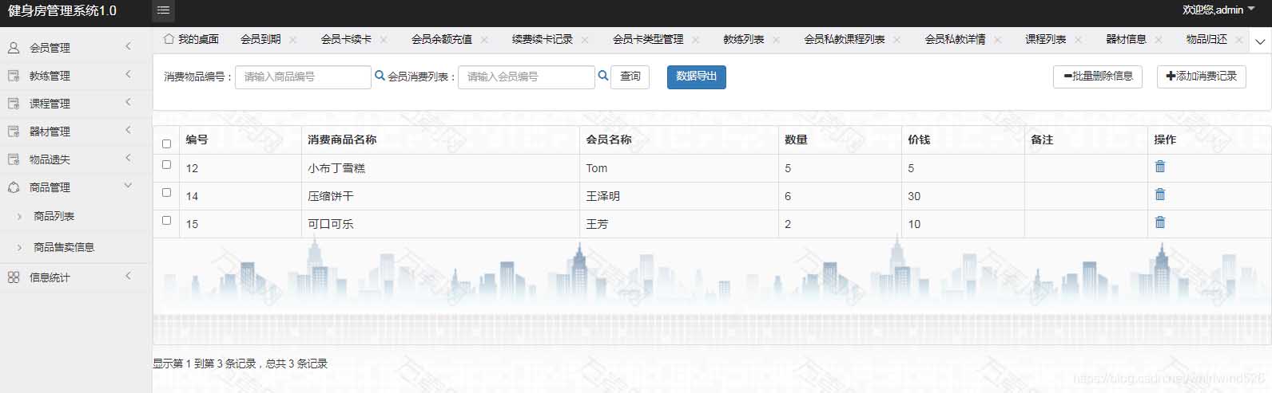Click the 添加消费记录 button

point(1202,77)
